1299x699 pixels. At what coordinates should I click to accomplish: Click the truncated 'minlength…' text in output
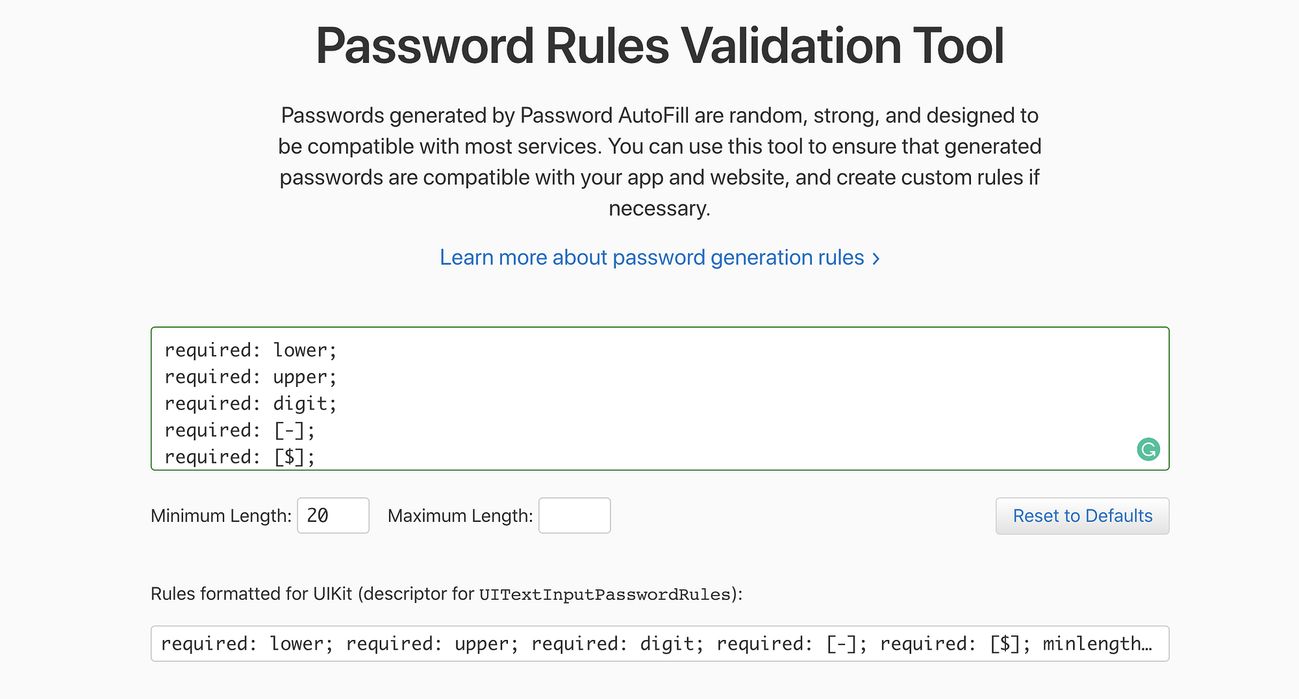[x=1098, y=644]
